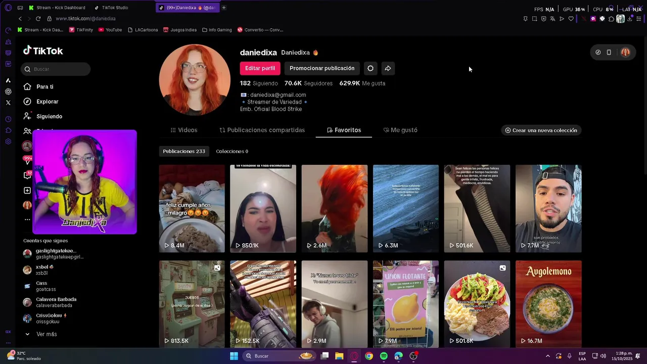
Task: Show hidden system tray icons chevron
Action: click(x=547, y=356)
